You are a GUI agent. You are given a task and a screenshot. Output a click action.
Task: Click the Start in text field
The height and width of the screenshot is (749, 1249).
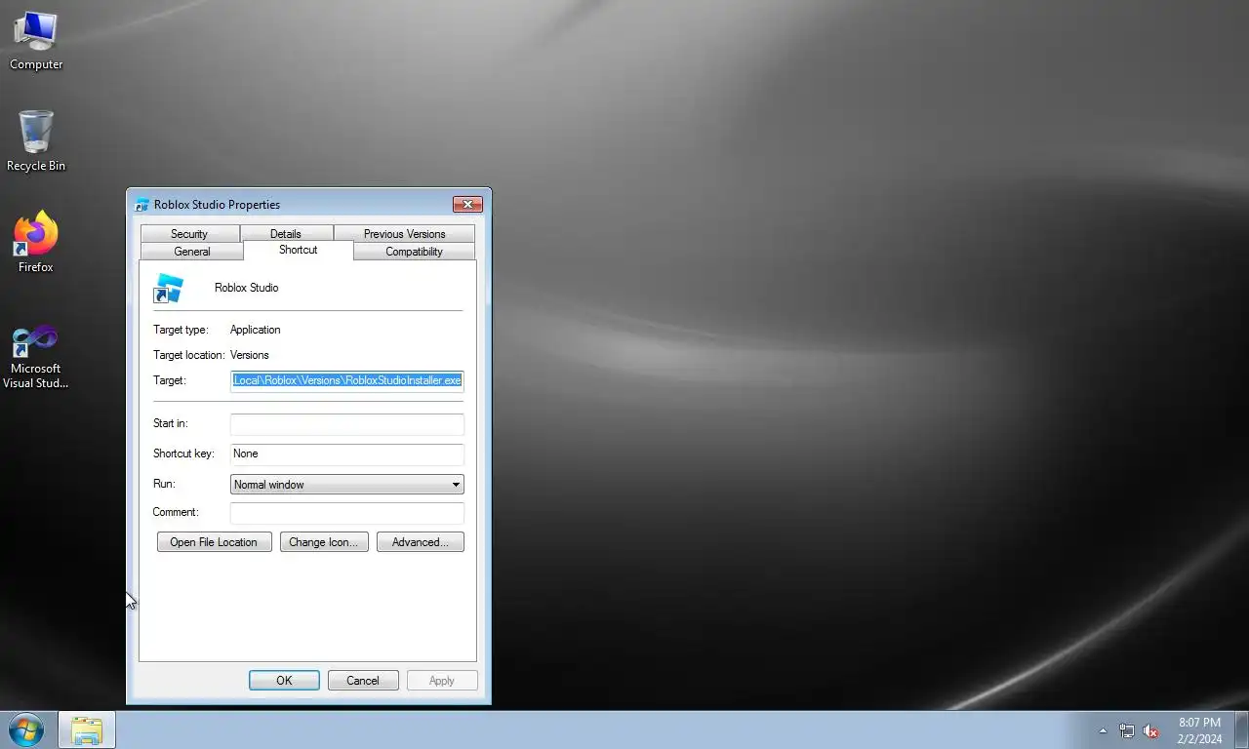[346, 424]
